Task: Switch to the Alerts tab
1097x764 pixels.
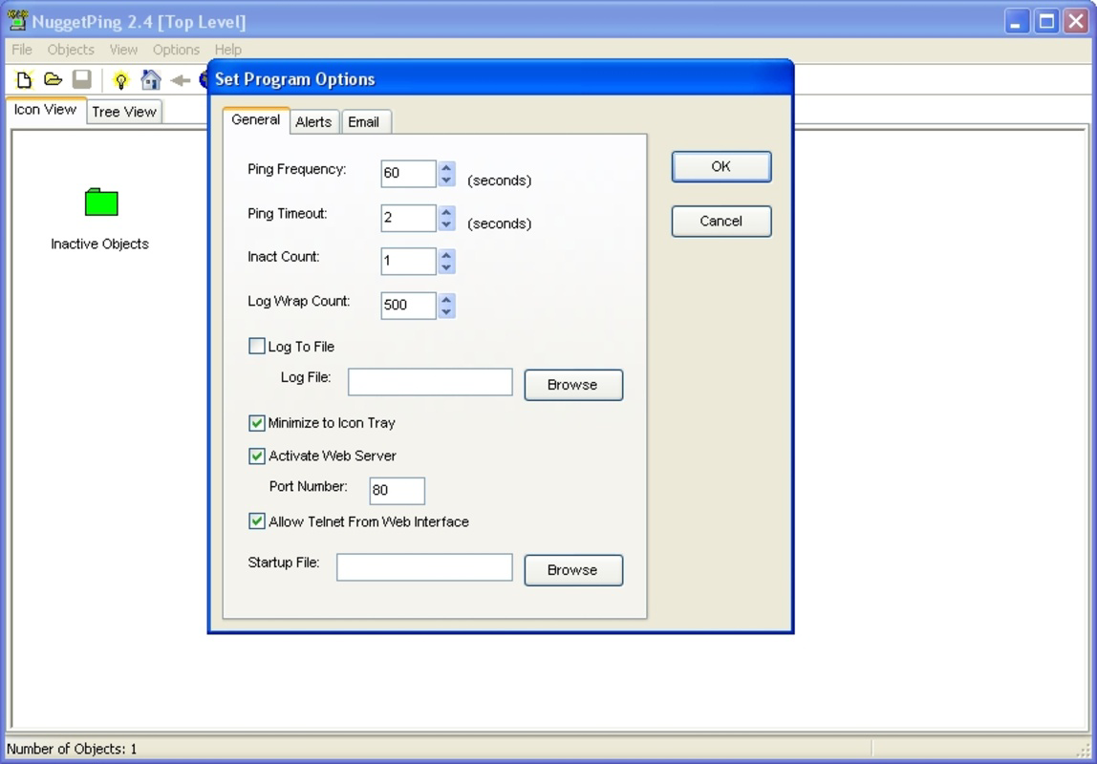Action: click(x=313, y=121)
